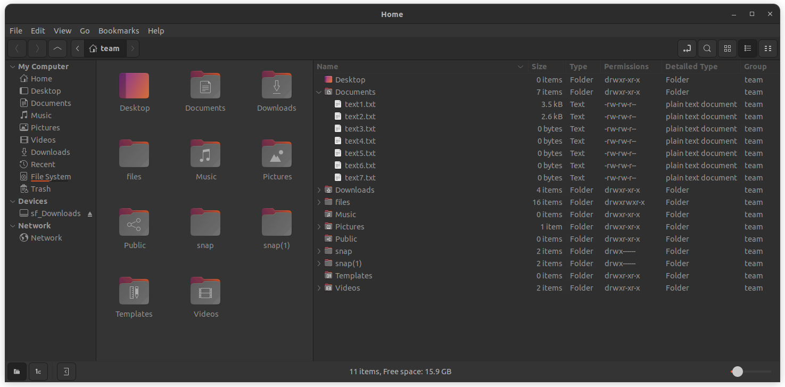Viewport: 785px width, 387px height.
Task: Open the Go menu
Action: pos(85,30)
